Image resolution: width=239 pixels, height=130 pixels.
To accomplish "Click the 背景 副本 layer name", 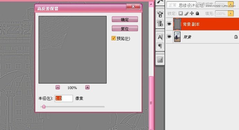I will click(191, 24).
